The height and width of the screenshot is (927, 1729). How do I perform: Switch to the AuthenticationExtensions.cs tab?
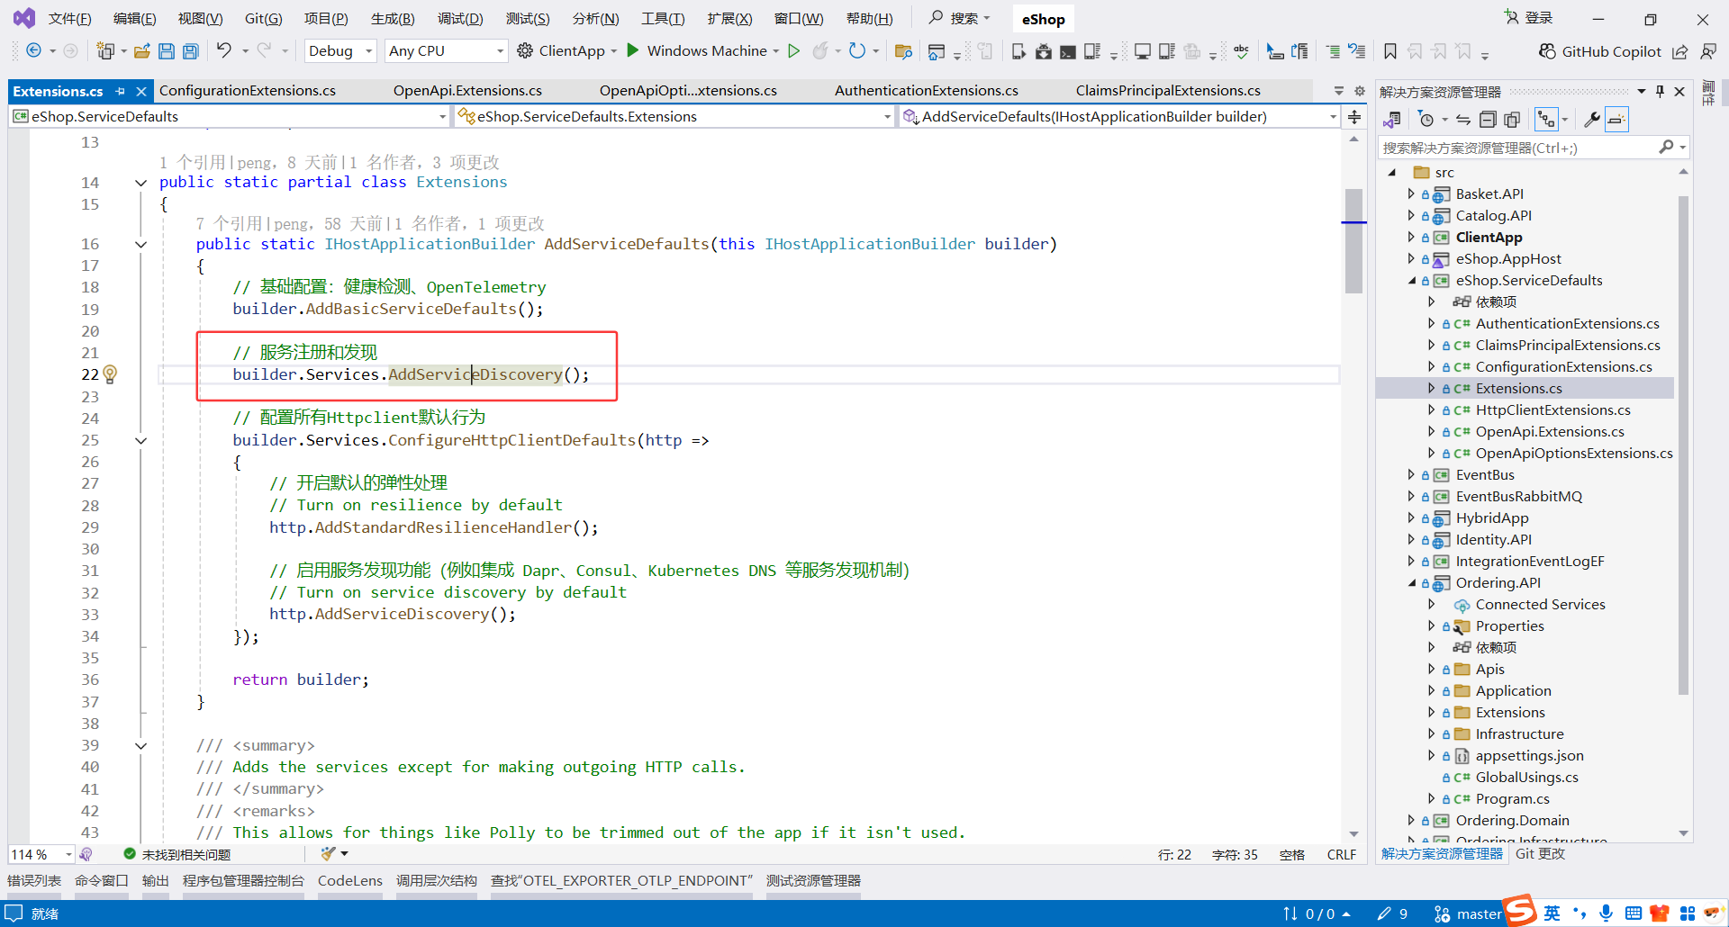coord(927,91)
